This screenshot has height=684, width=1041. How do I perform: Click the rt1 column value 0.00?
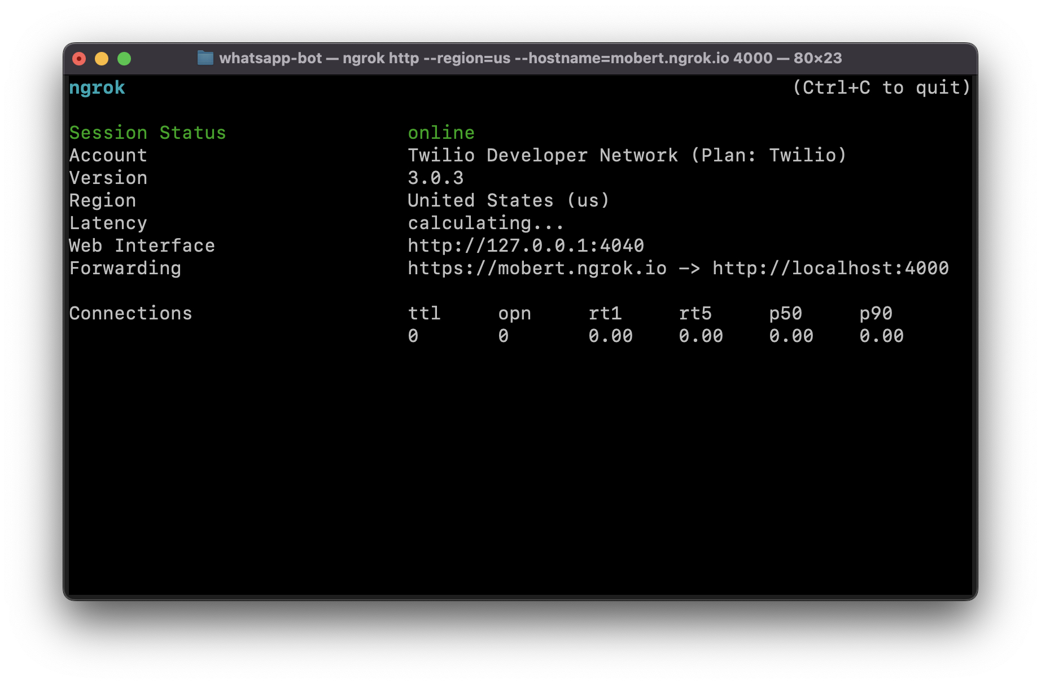point(610,336)
